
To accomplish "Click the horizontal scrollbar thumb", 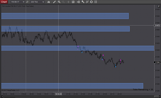I will 156,96.
